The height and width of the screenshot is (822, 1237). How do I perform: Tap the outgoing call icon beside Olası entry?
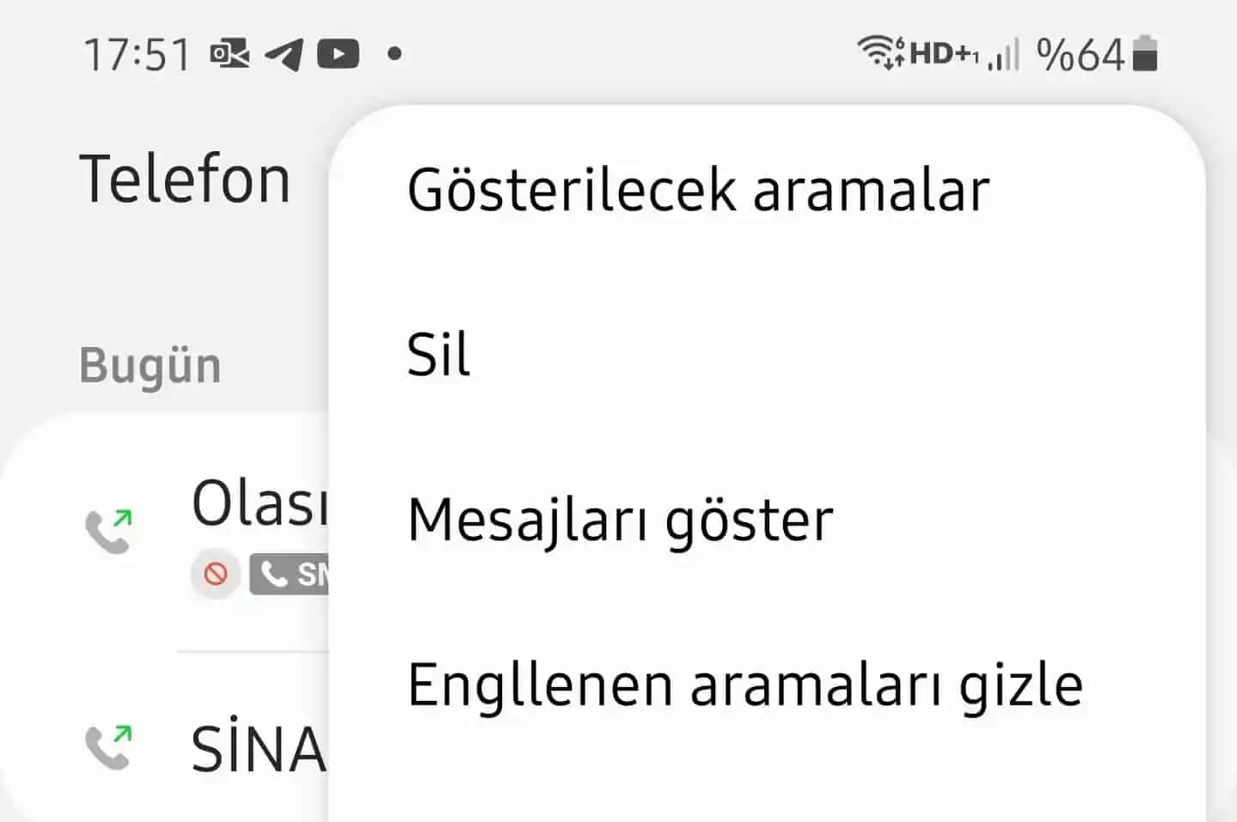(110, 526)
